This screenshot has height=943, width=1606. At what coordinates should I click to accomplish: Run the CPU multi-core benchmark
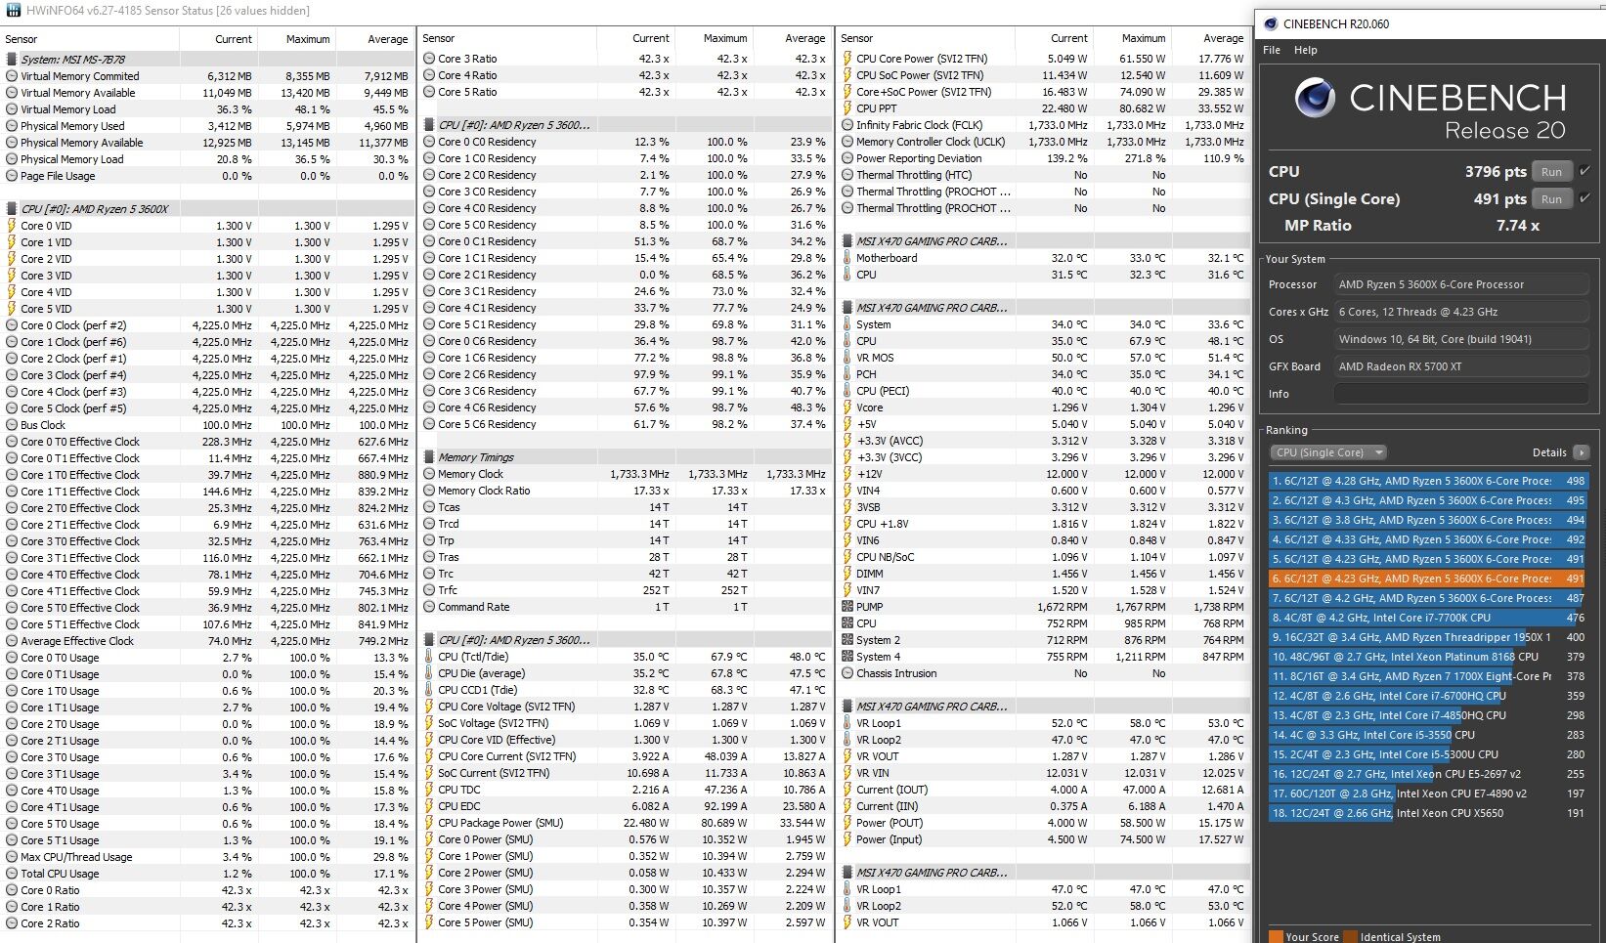[x=1552, y=172]
